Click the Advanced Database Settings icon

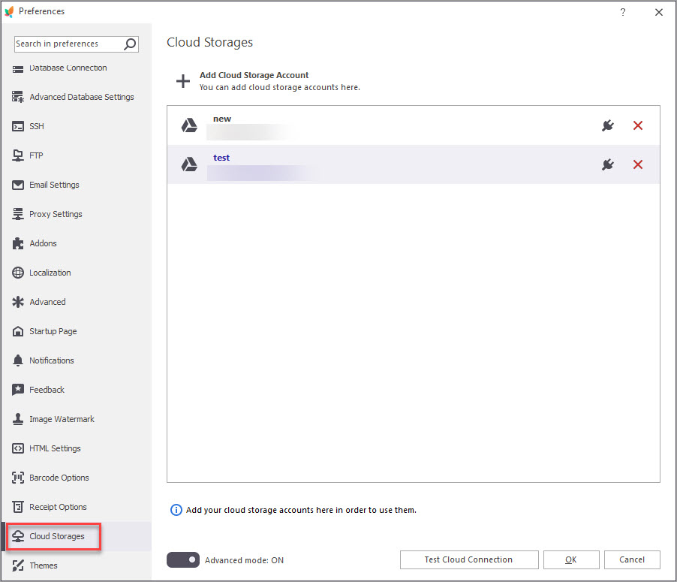18,97
